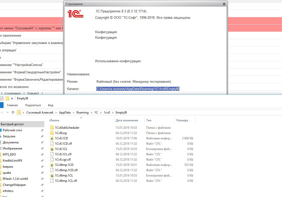Open Рабочий стол in the navigation pane
Image resolution: width=282 pixels, height=197 pixels.
(x=12, y=130)
